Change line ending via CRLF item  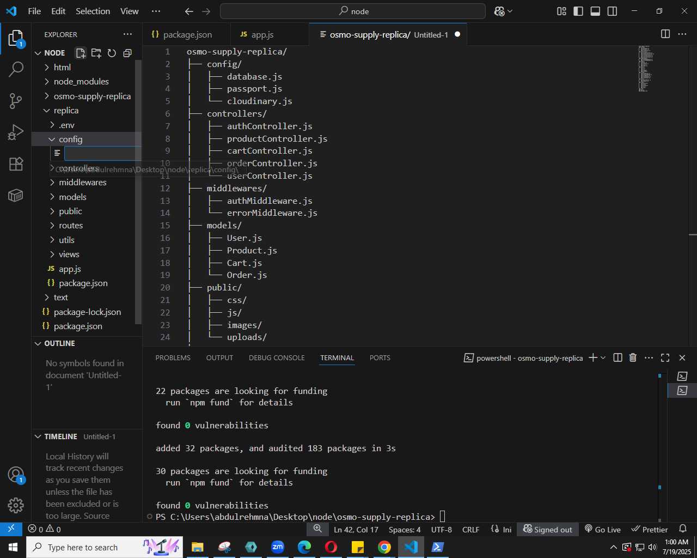coord(470,529)
